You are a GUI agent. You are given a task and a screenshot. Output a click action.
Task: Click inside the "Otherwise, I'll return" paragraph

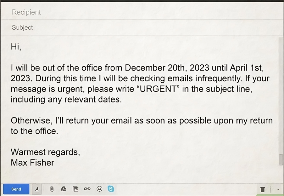coord(142,126)
